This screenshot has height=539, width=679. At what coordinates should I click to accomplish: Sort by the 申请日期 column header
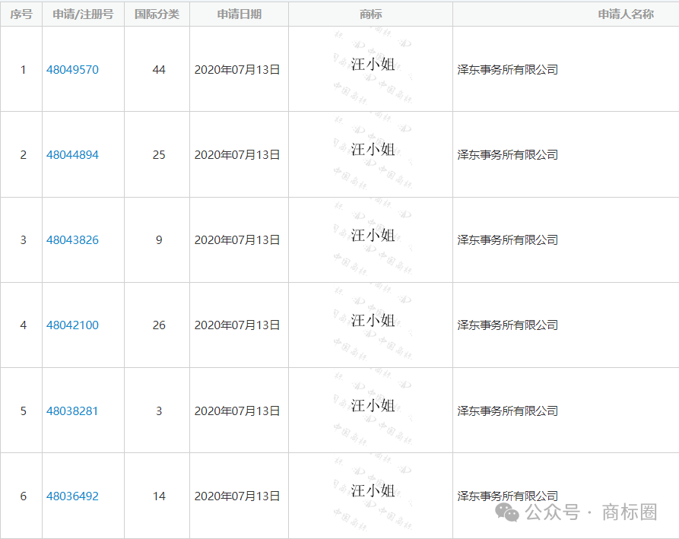tap(239, 14)
